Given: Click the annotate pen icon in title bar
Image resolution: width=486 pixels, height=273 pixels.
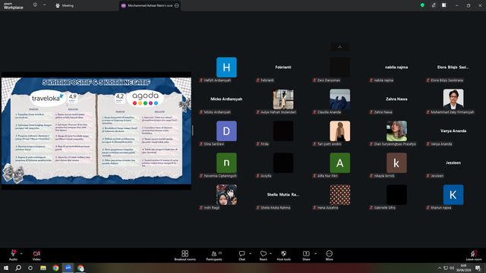Looking at the screenshot, I should [x=434, y=5].
